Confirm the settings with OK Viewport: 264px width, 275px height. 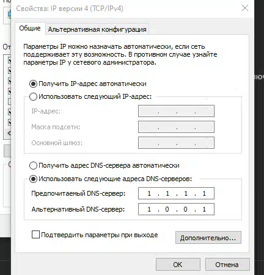(178, 265)
